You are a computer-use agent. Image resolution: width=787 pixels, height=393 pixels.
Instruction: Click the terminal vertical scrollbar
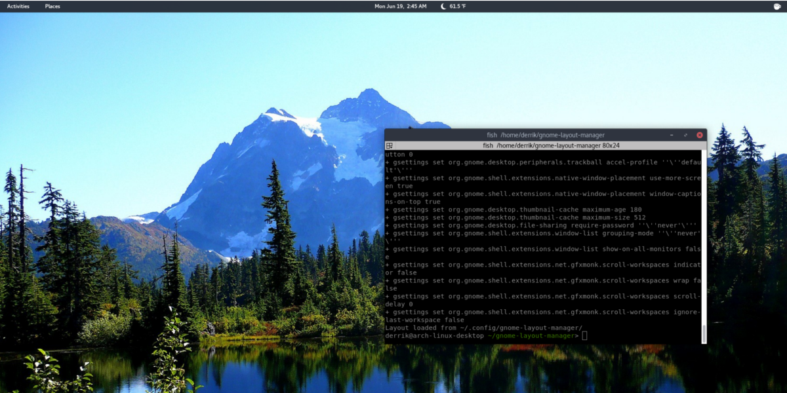tap(704, 246)
